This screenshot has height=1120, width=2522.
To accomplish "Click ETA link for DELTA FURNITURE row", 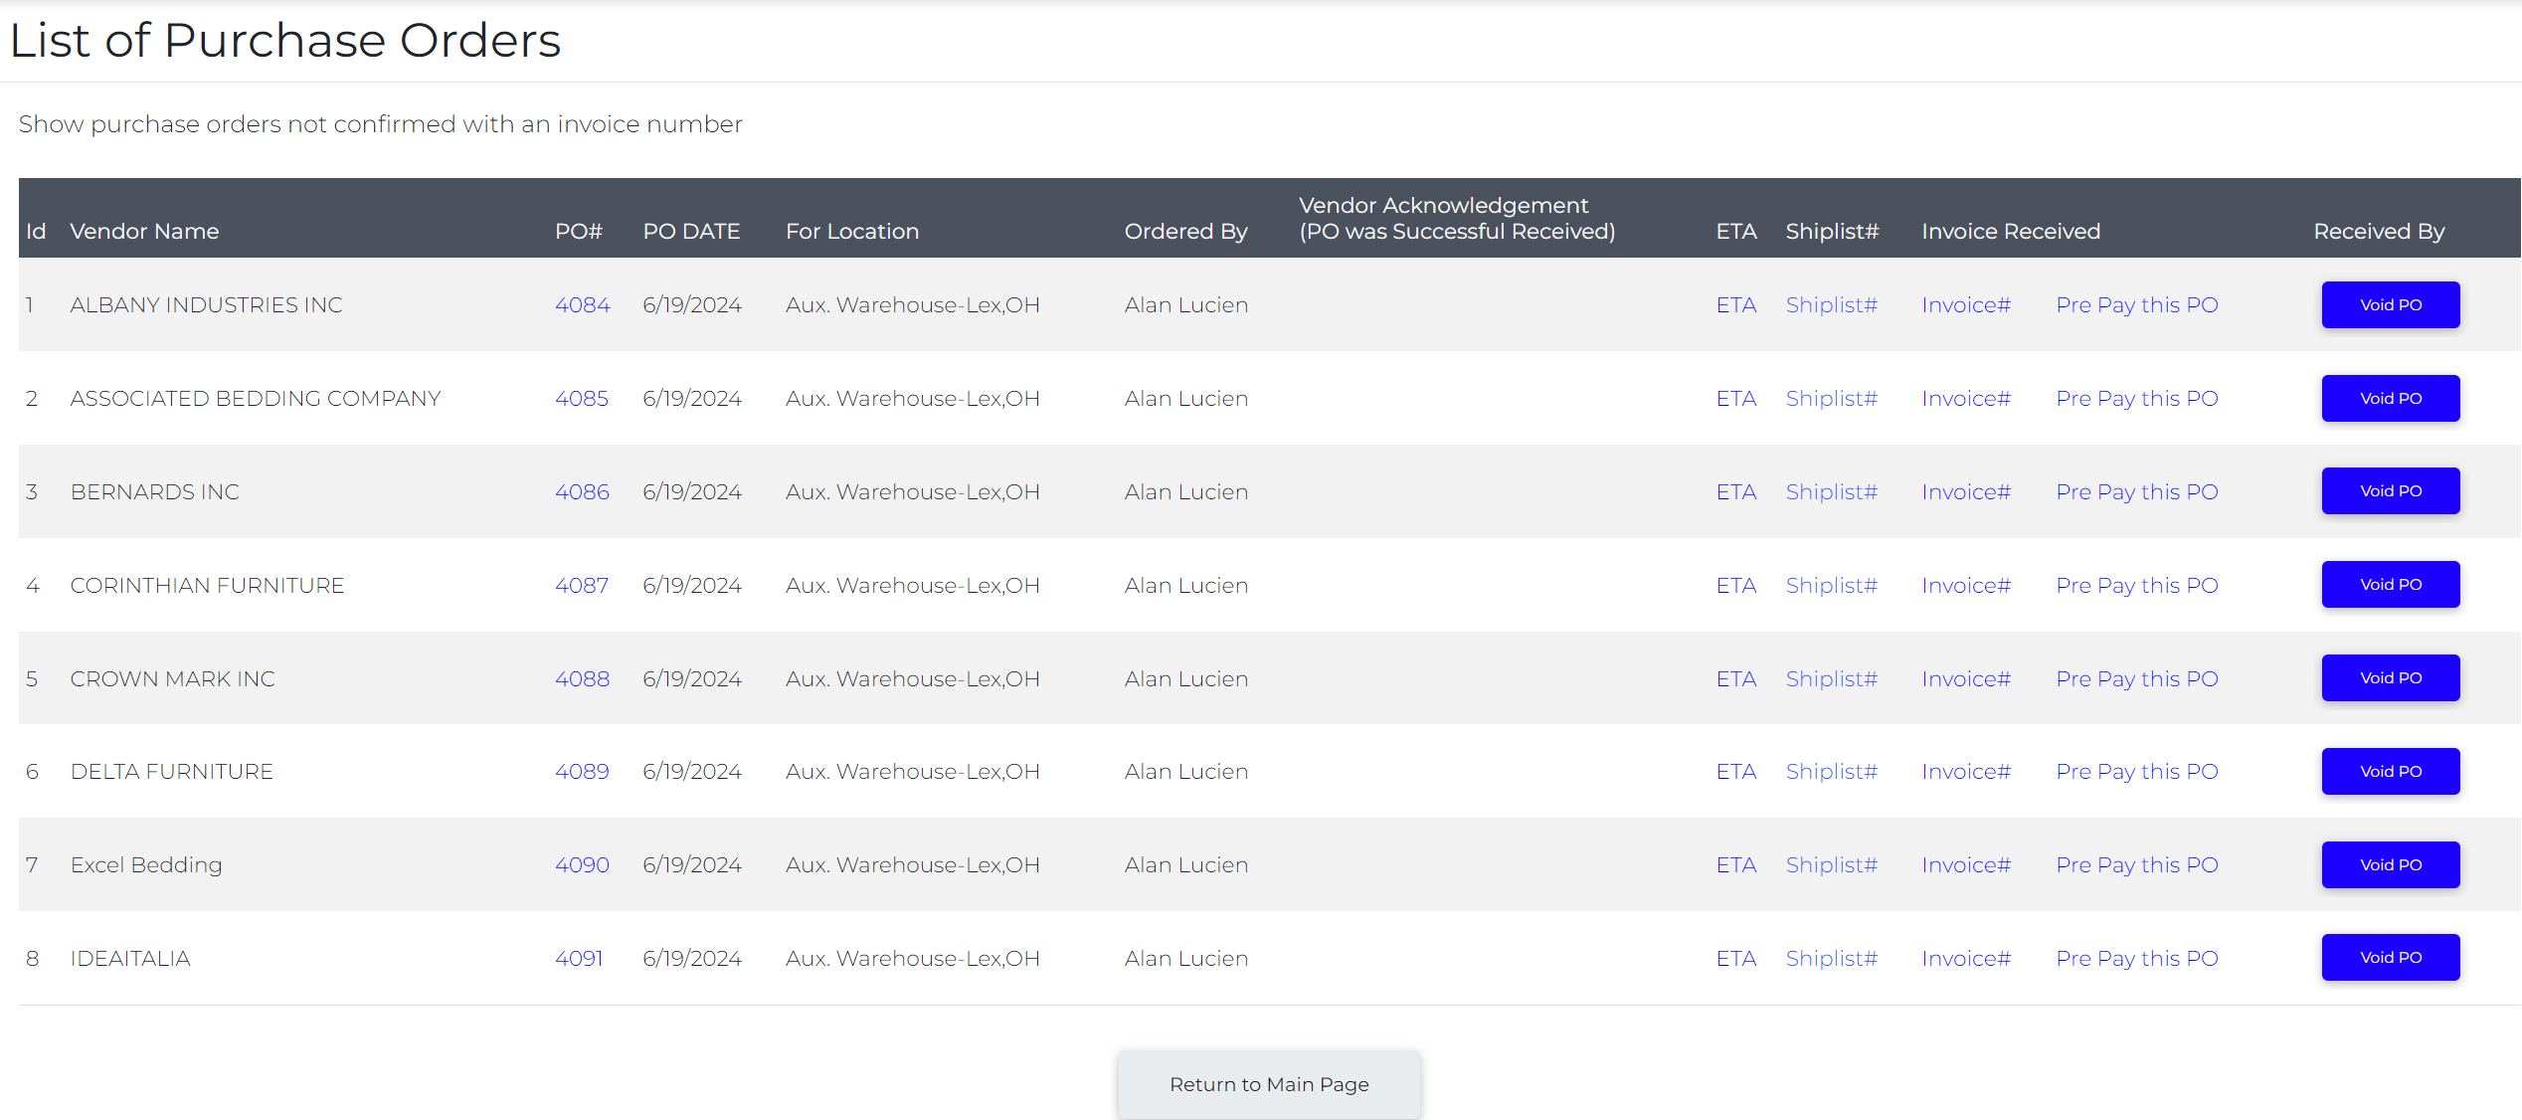I will click(x=1736, y=772).
